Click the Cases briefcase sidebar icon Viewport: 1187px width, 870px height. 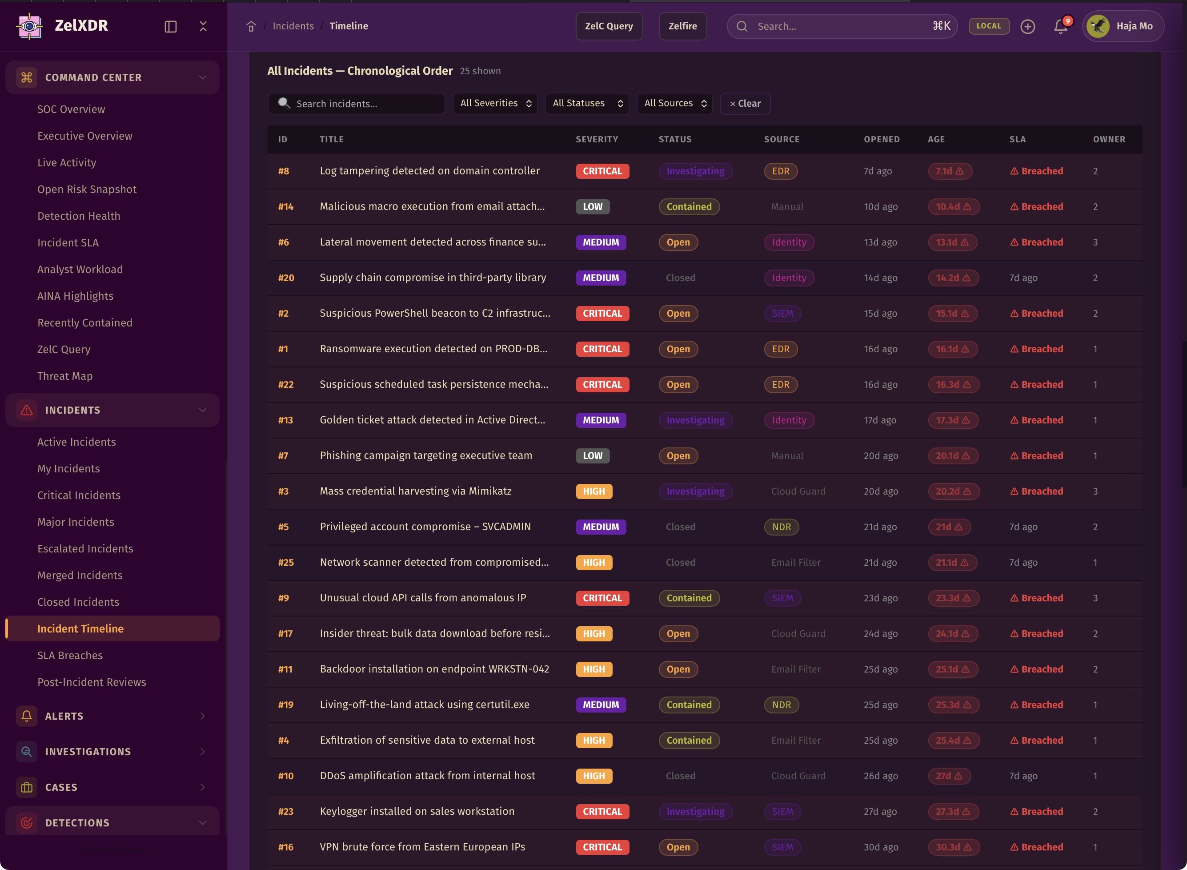coord(26,787)
